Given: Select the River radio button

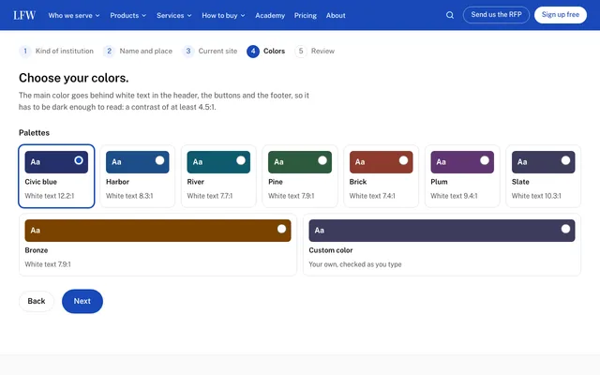Looking at the screenshot, I should pyautogui.click(x=241, y=160).
